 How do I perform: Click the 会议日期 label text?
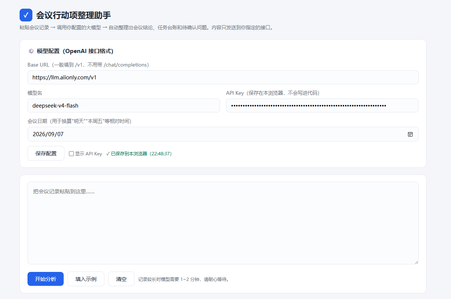coord(79,121)
